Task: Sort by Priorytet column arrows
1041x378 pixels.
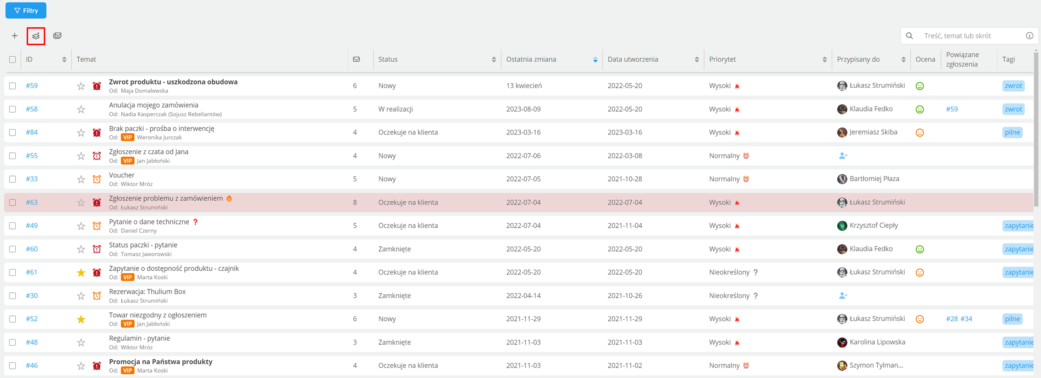Action: (825, 60)
